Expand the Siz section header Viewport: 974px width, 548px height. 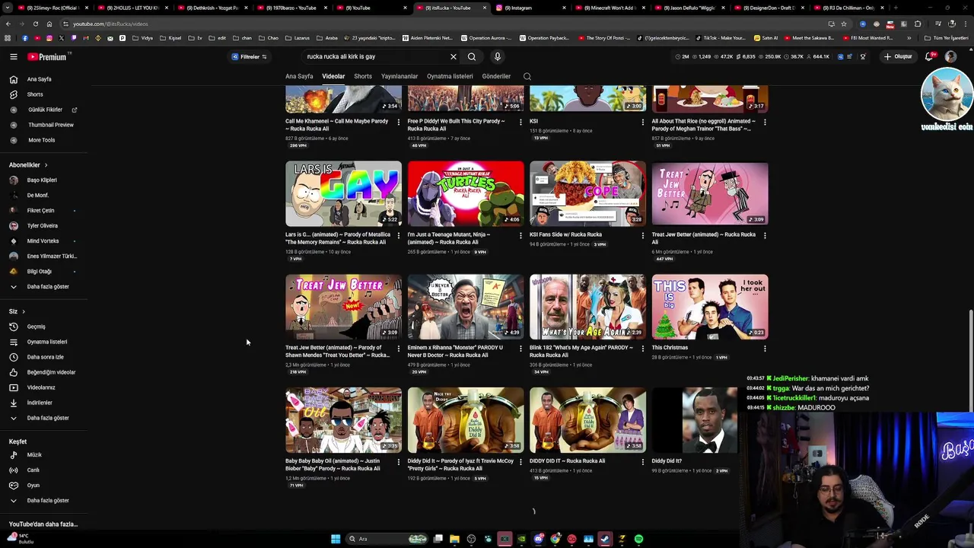click(x=17, y=311)
